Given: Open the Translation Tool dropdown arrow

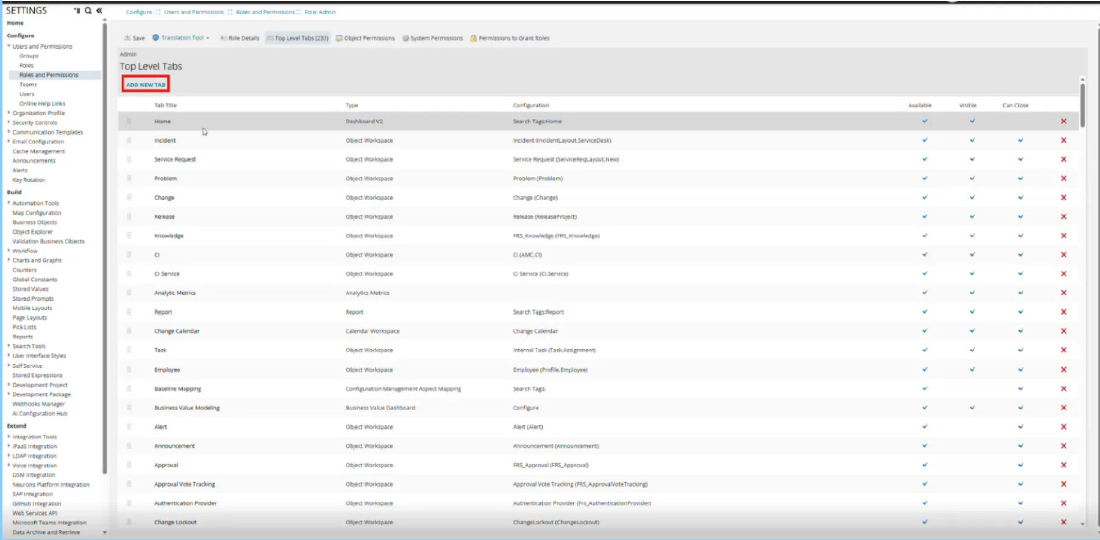Looking at the screenshot, I should (208, 38).
